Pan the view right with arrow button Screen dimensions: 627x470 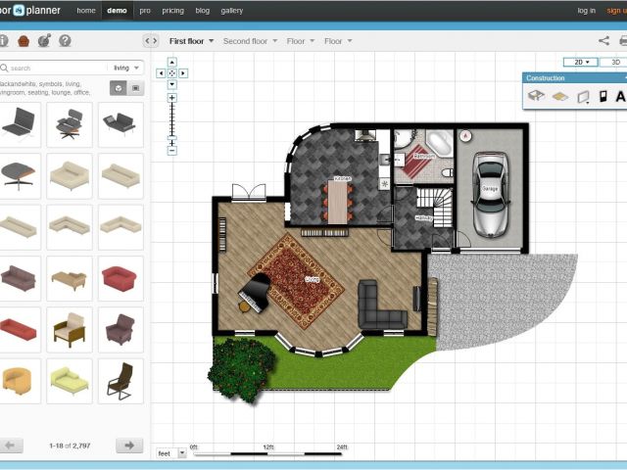(183, 73)
